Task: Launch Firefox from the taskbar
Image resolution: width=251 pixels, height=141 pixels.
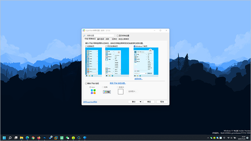Action: (x=39, y=138)
